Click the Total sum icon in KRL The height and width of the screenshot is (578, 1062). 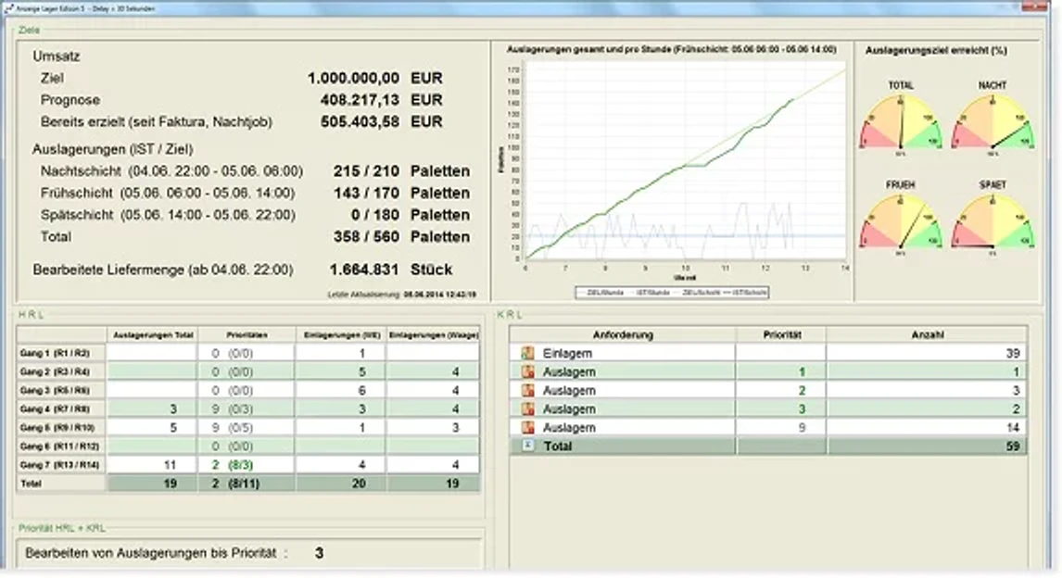[527, 446]
